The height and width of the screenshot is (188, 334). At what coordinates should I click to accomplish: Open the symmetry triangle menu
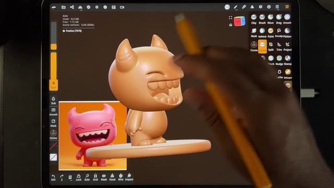click(252, 7)
